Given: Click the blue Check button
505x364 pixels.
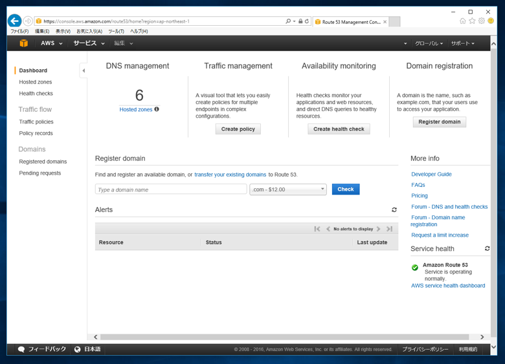Looking at the screenshot, I should click(346, 189).
